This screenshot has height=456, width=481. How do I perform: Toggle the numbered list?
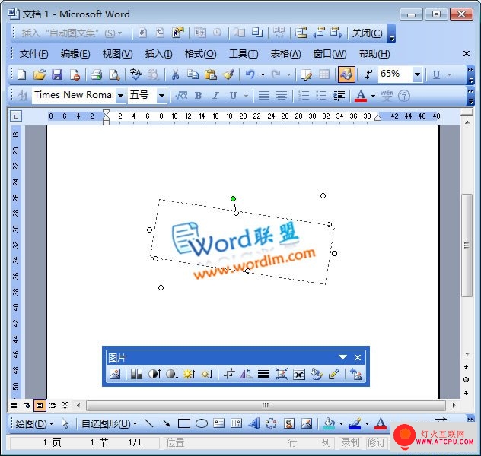[304, 96]
